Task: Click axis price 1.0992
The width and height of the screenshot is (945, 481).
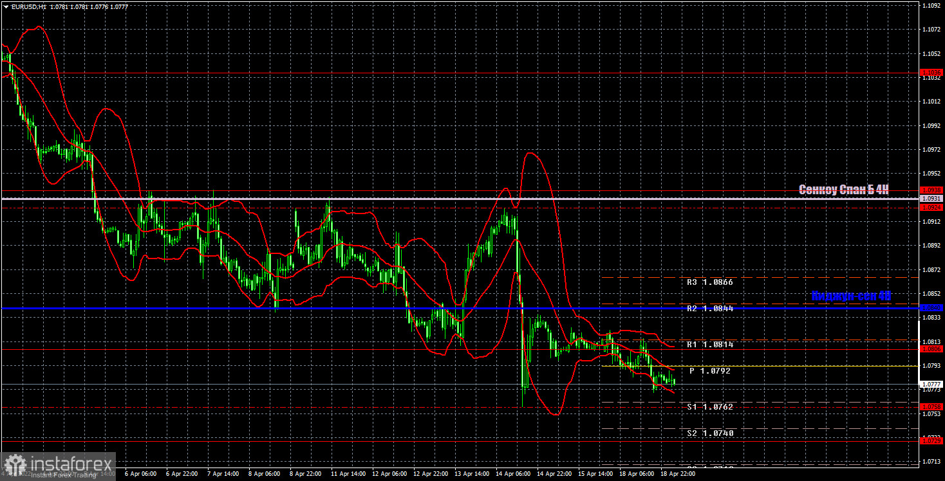Action: [x=931, y=125]
